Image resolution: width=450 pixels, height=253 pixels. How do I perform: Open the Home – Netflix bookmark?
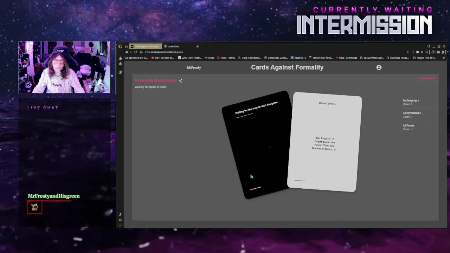tap(226, 58)
